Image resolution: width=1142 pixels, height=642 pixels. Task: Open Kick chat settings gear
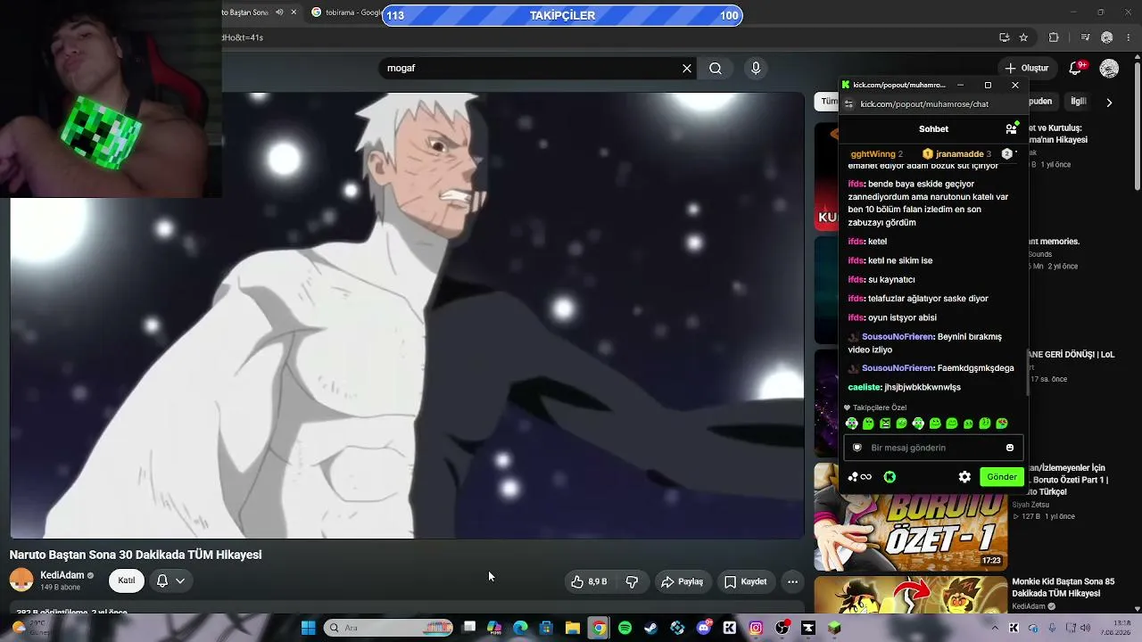(x=964, y=477)
